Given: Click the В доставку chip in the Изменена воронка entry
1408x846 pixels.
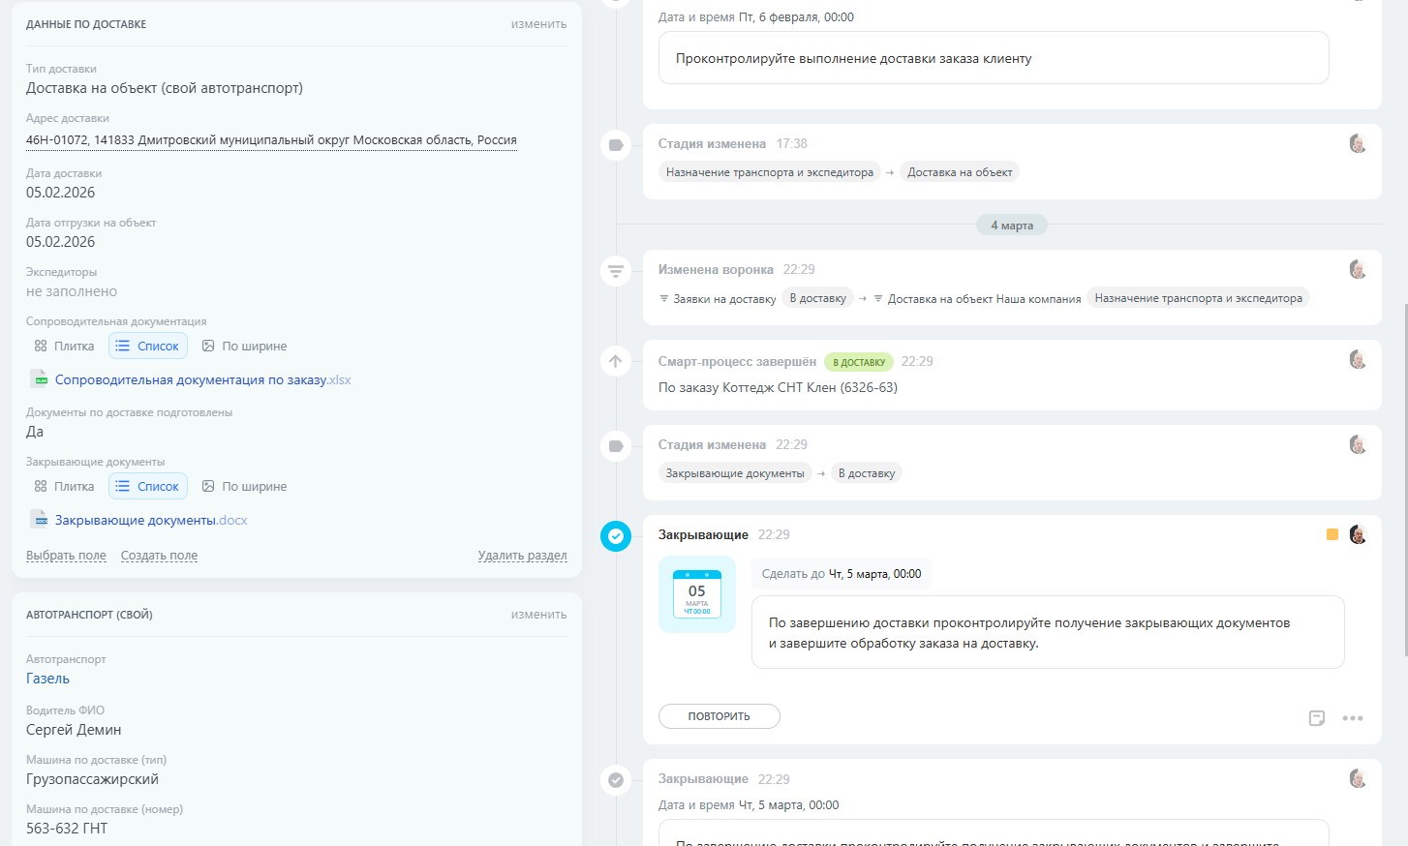Looking at the screenshot, I should click(817, 298).
